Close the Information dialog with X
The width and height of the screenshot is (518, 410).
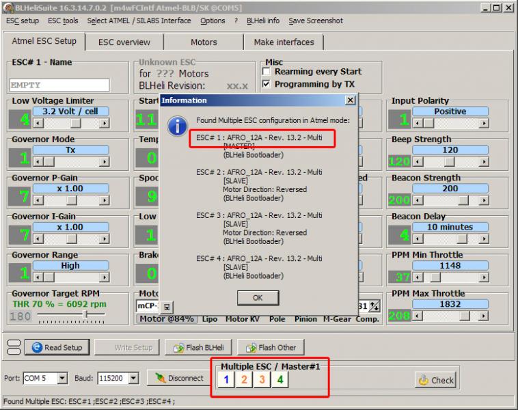point(350,100)
